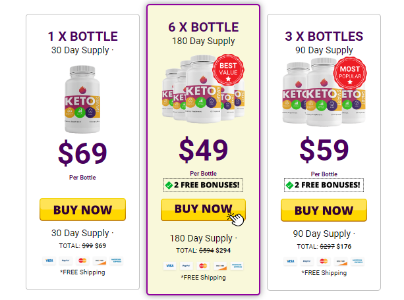Click the three Keto bottles image

click(x=324, y=91)
